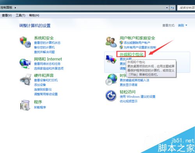The width and height of the screenshot is (195, 153).
Task: Expand the address bar history dropdown
Action: pyautogui.click(x=167, y=8)
